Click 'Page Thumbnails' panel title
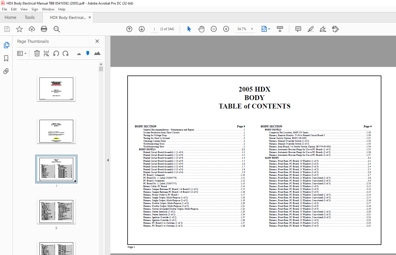 click(x=33, y=41)
